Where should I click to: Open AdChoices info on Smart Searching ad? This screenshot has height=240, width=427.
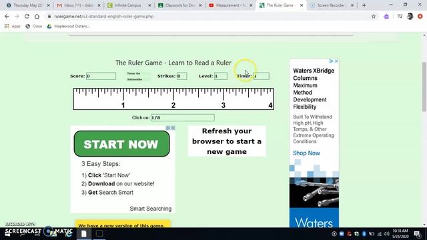[168, 128]
